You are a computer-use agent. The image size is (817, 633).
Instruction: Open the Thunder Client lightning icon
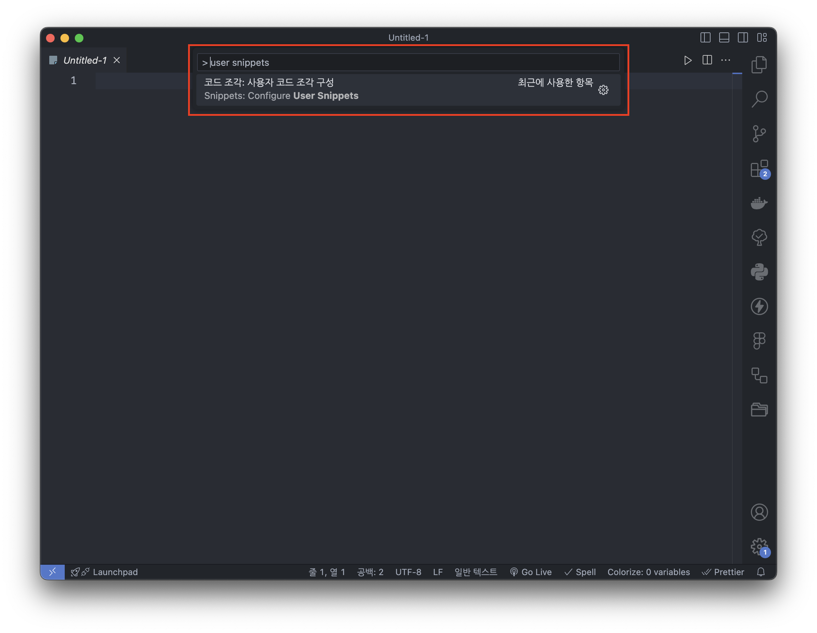click(759, 306)
